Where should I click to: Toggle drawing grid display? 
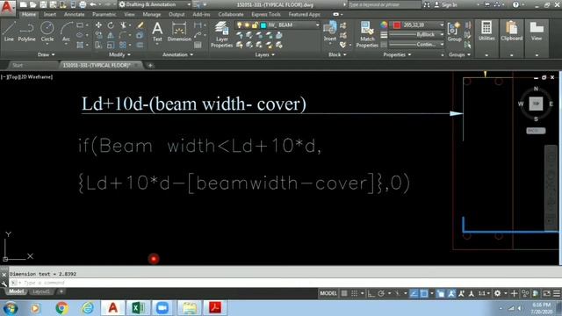(344, 293)
